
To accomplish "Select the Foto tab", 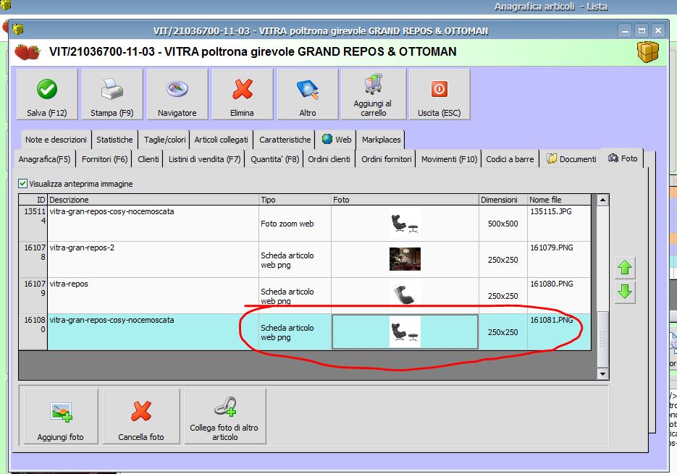I will [x=623, y=158].
